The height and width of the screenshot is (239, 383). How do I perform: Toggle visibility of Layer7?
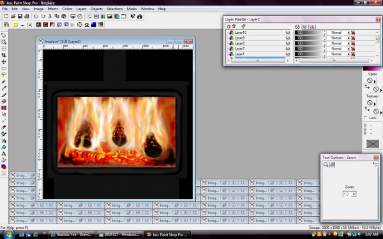pos(288,49)
